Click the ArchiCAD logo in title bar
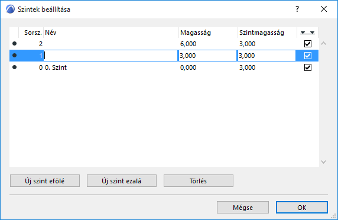 click(10, 9)
